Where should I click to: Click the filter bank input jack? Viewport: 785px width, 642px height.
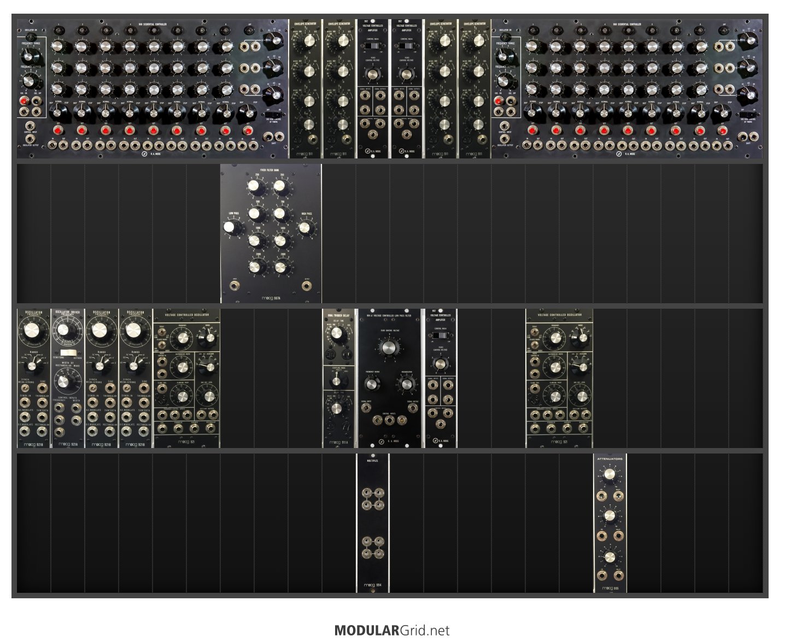(x=236, y=285)
